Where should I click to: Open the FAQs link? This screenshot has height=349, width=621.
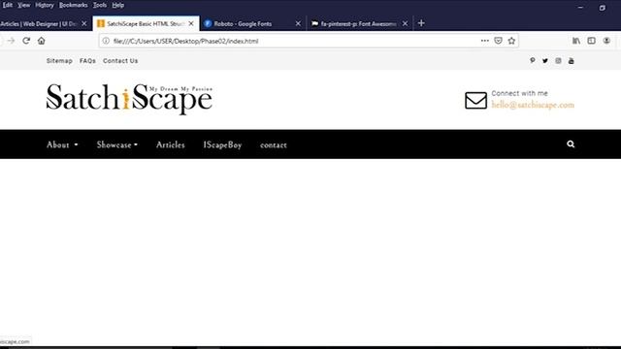[x=87, y=61]
